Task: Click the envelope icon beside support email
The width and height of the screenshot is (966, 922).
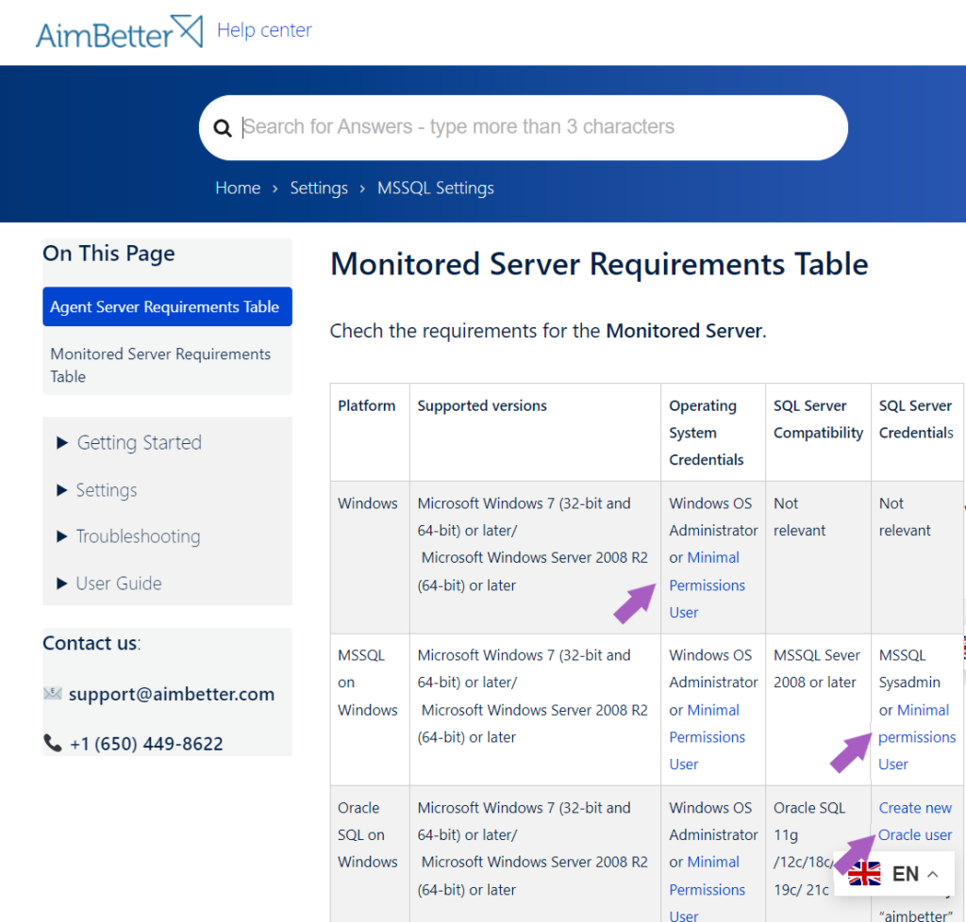Action: pos(53,694)
